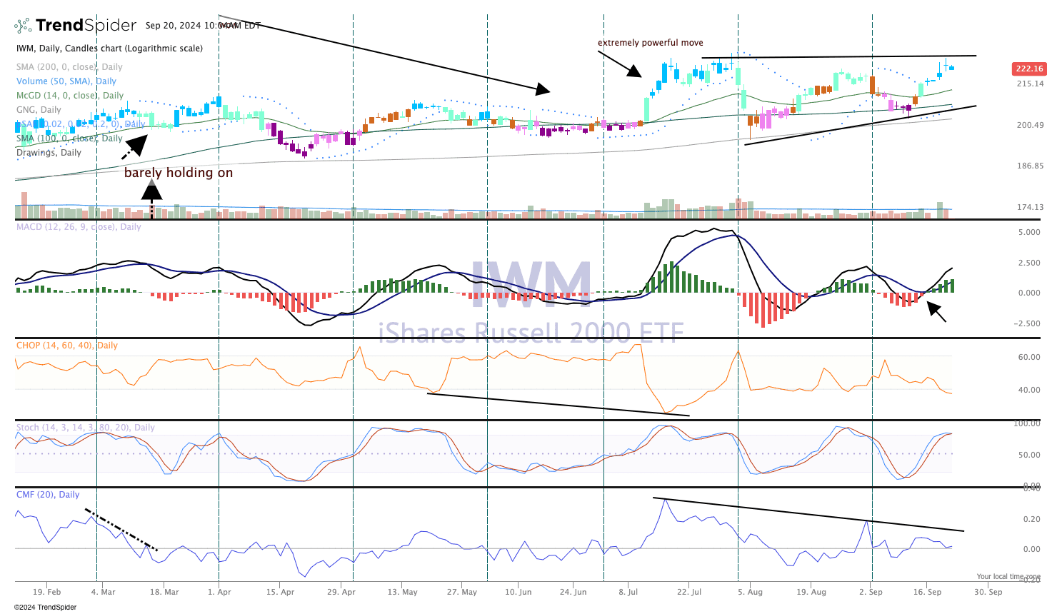
Task: Open the Stoch (14, 3, 14, 3, 80, 20) label
Action: pyautogui.click(x=86, y=428)
